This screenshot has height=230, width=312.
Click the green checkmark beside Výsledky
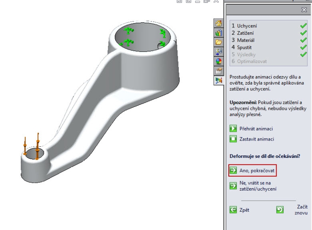tap(303, 54)
